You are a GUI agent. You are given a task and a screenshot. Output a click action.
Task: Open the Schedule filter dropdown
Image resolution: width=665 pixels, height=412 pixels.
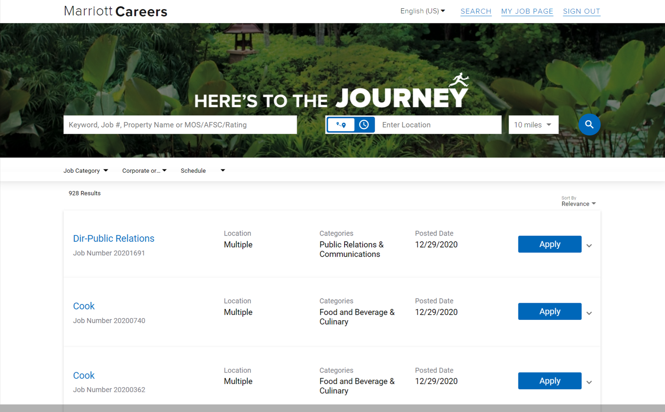202,170
